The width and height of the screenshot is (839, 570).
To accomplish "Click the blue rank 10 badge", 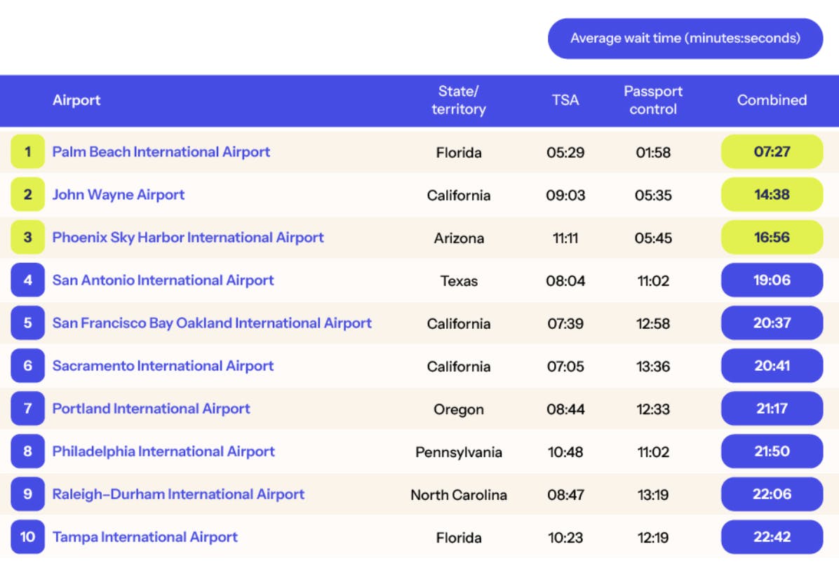I will pyautogui.click(x=27, y=537).
